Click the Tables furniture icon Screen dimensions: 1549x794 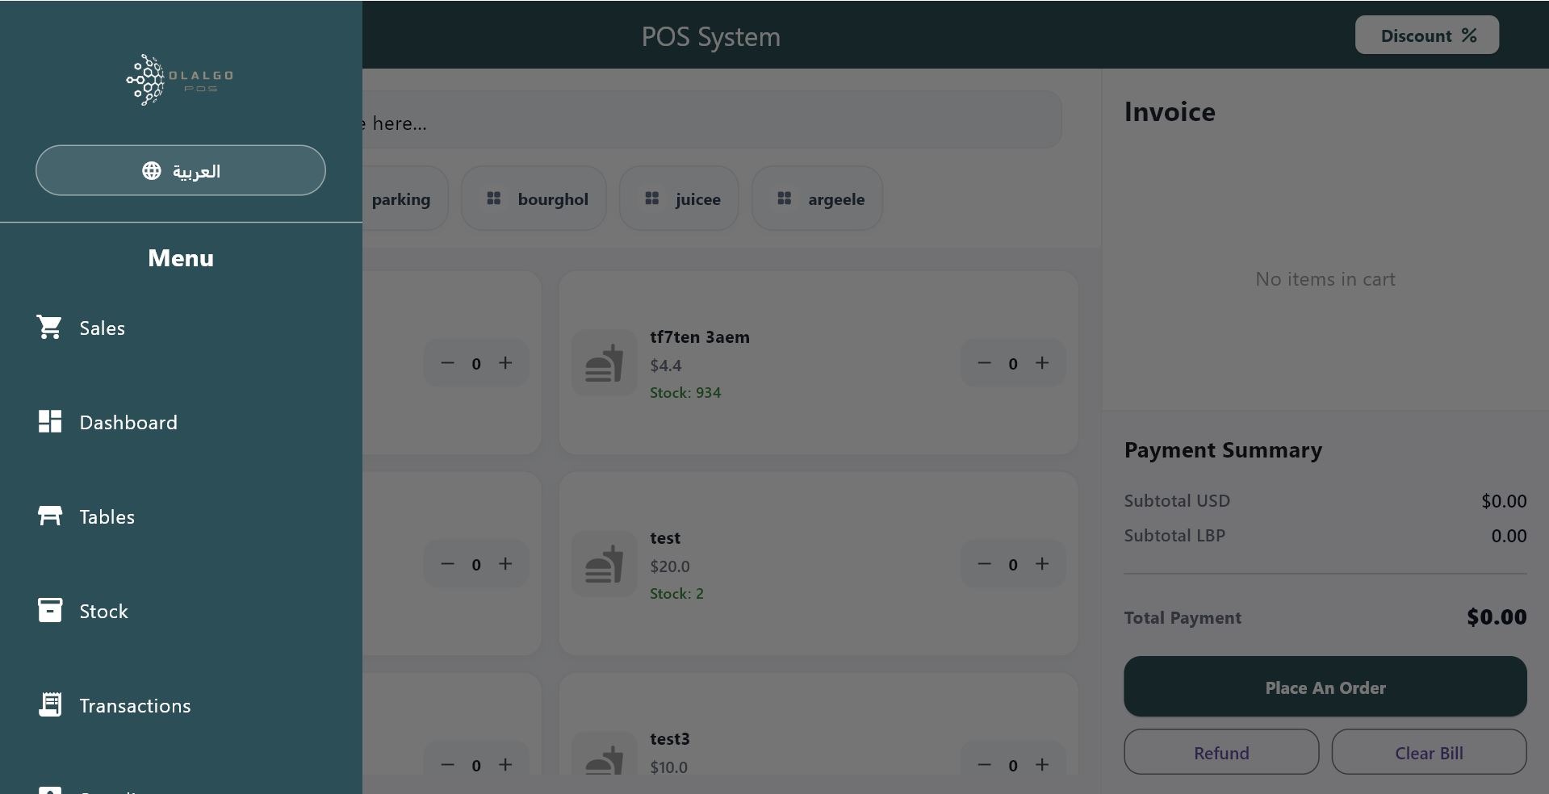click(x=49, y=516)
